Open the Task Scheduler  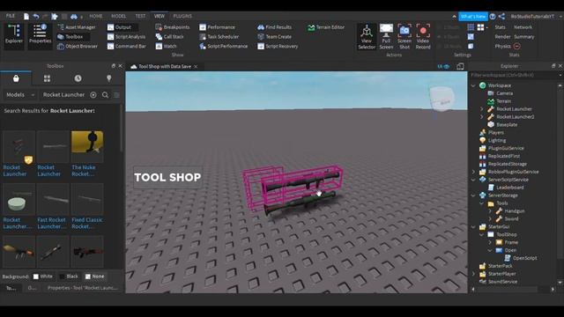coord(219,37)
